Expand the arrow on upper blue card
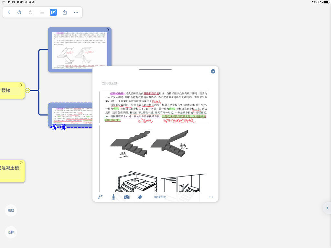This screenshot has width=331, height=248. click(108, 30)
